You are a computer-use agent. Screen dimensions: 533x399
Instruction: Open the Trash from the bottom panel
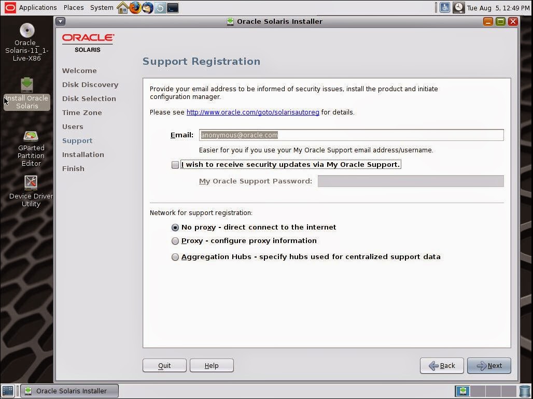click(x=524, y=391)
